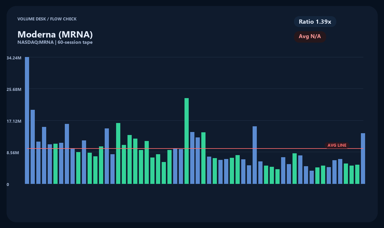
Task: Click the 0 baseline axis label
Action: (x=8, y=184)
